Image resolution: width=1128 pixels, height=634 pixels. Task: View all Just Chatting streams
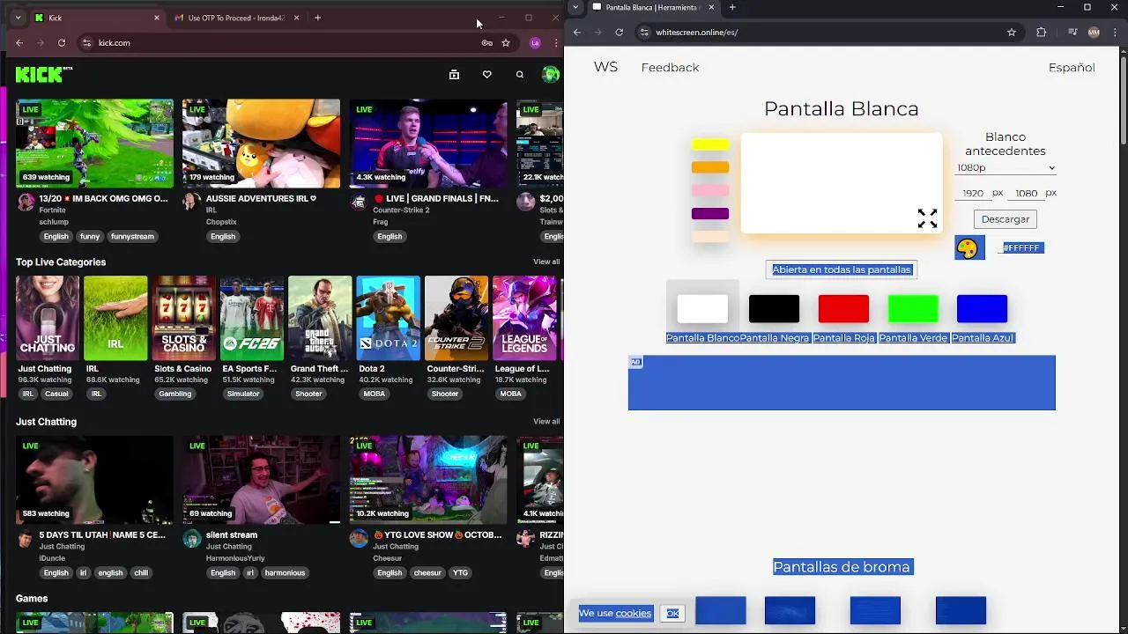click(546, 422)
